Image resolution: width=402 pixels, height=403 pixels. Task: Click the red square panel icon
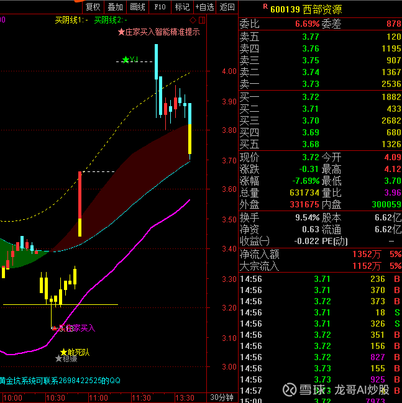(202, 20)
